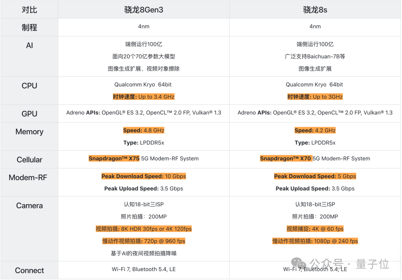Select the 骁龙8Gen3 column header
Image resolution: width=402 pixels, height=280 pixels.
pos(144,10)
